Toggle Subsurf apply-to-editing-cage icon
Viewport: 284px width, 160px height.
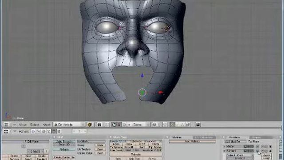[x=258, y=151]
